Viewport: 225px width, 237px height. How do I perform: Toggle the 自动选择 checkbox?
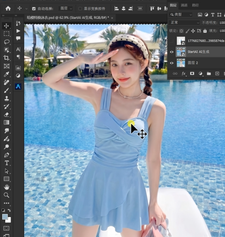[34, 8]
